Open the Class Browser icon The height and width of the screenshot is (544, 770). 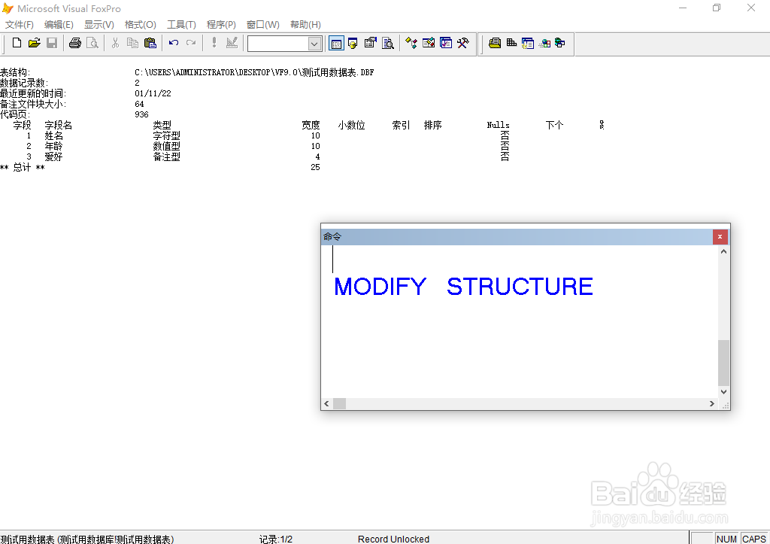411,43
